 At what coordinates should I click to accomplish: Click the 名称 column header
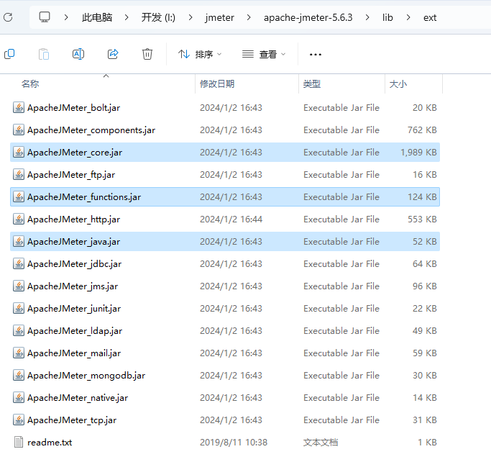coord(30,84)
